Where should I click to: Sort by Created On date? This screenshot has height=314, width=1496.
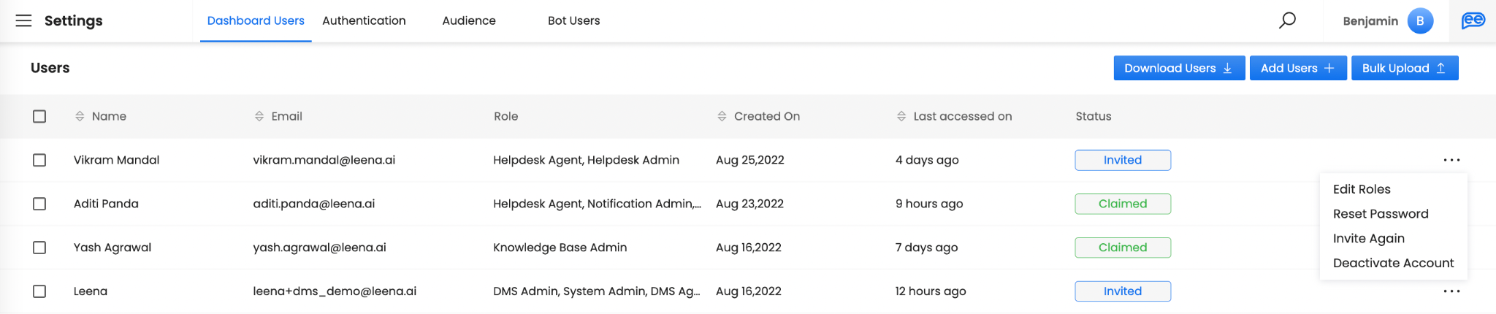[x=722, y=116]
